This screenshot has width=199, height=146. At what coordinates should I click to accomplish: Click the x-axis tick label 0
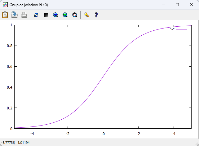coord(103,134)
